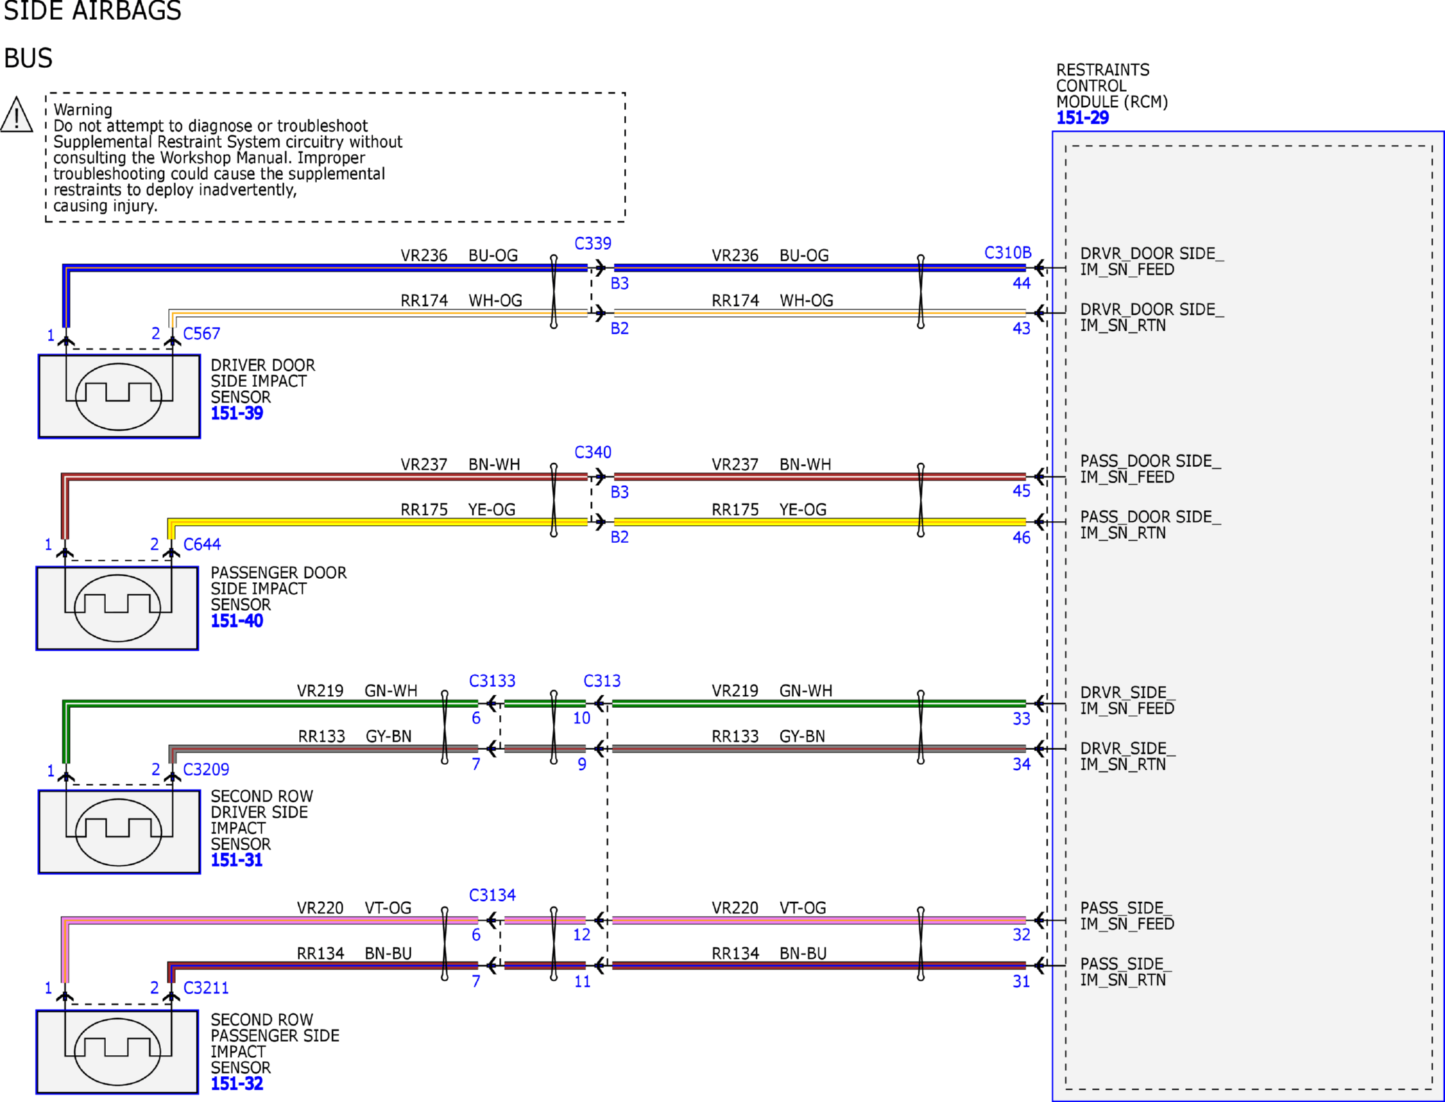Click RCM pin number 43
This screenshot has width=1445, height=1102.
(1022, 328)
